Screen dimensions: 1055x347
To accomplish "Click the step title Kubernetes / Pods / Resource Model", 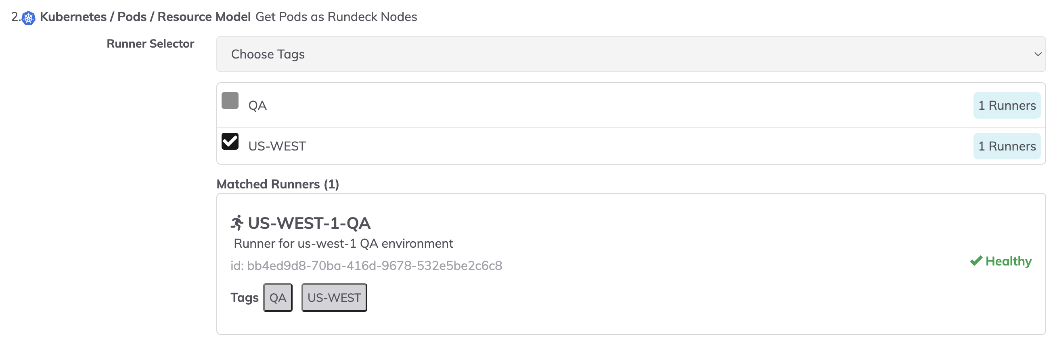I will [x=144, y=17].
